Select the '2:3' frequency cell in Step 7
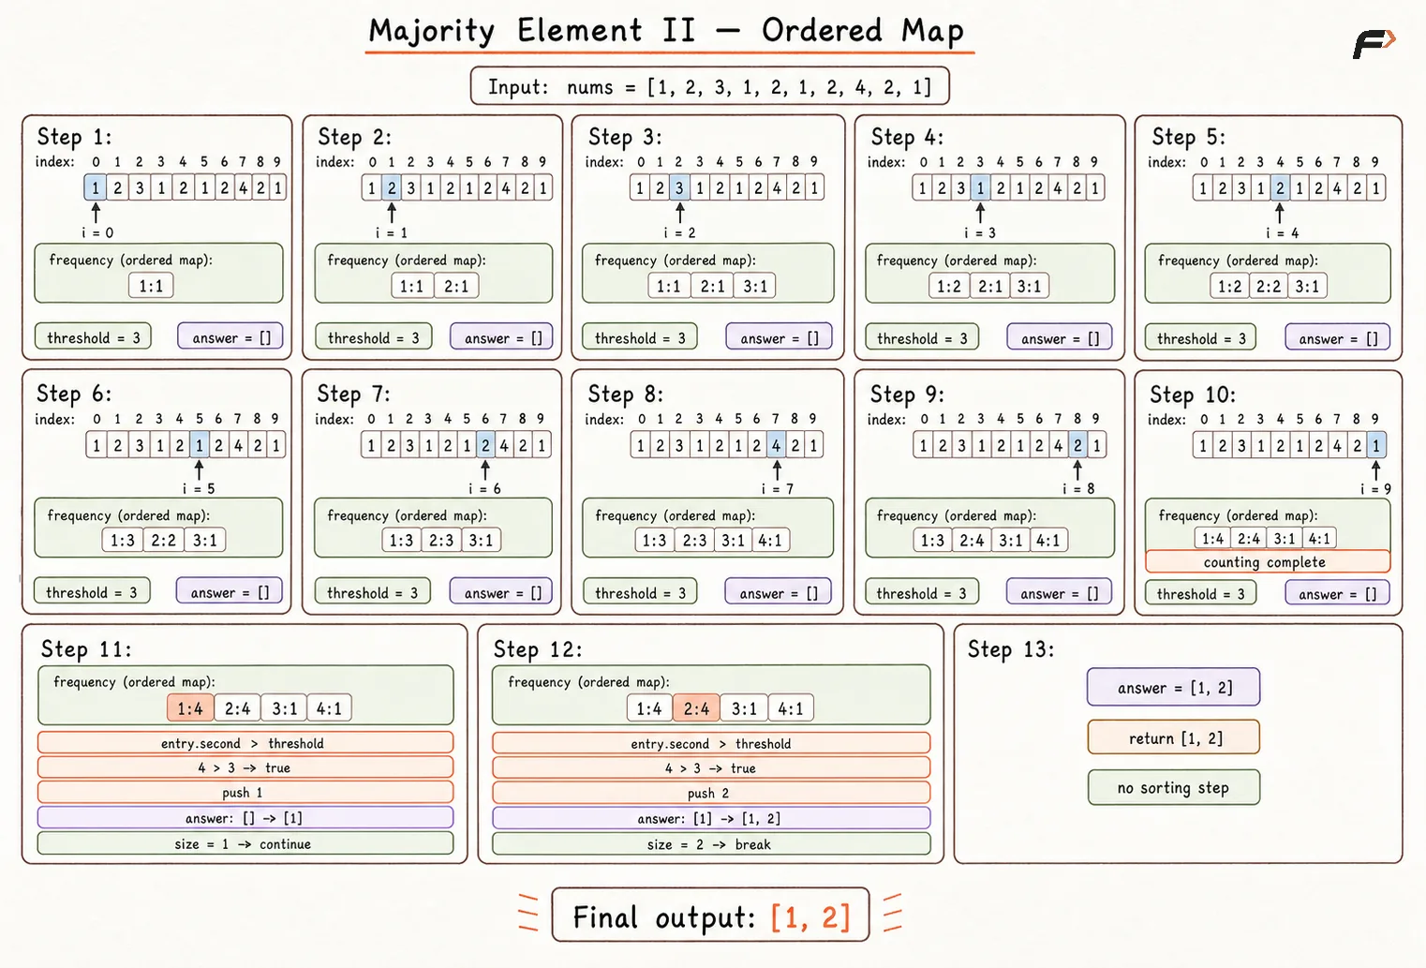 tap(441, 540)
